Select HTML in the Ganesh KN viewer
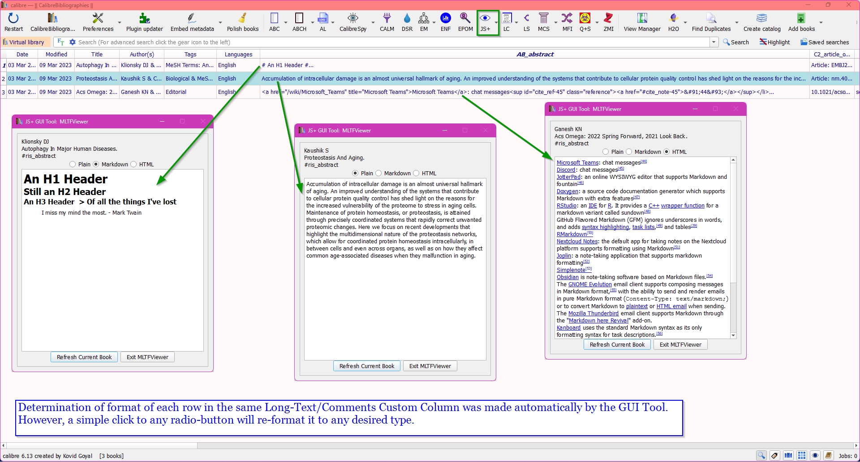860x462 pixels. click(x=666, y=152)
